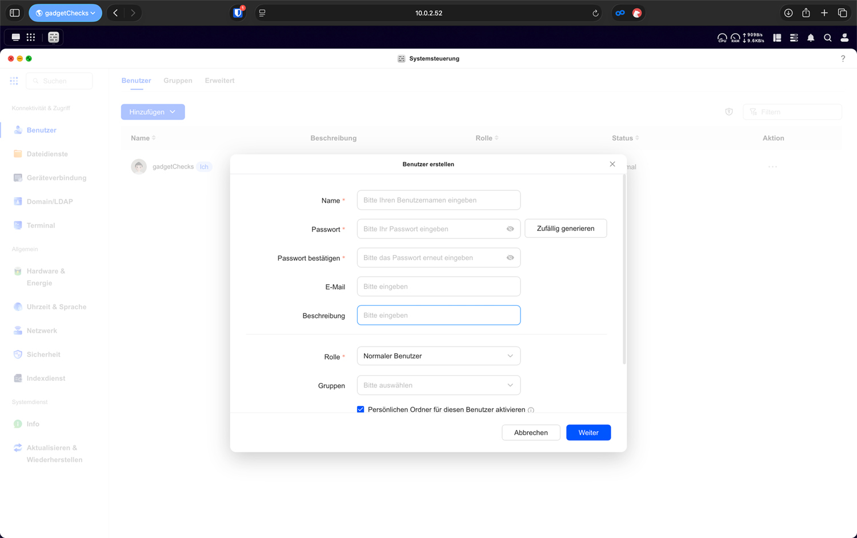Click the info icon beside personal folder option
Screen dimensions: 857x538
point(531,410)
